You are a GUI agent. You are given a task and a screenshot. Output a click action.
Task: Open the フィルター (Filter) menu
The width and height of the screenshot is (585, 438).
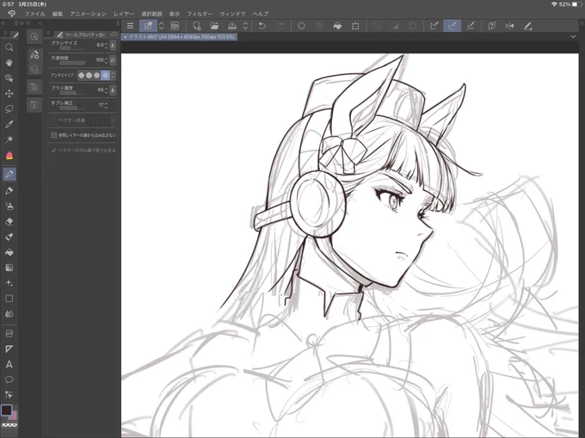[x=200, y=14]
